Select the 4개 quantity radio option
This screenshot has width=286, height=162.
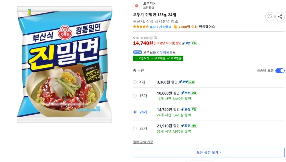[x=135, y=82]
